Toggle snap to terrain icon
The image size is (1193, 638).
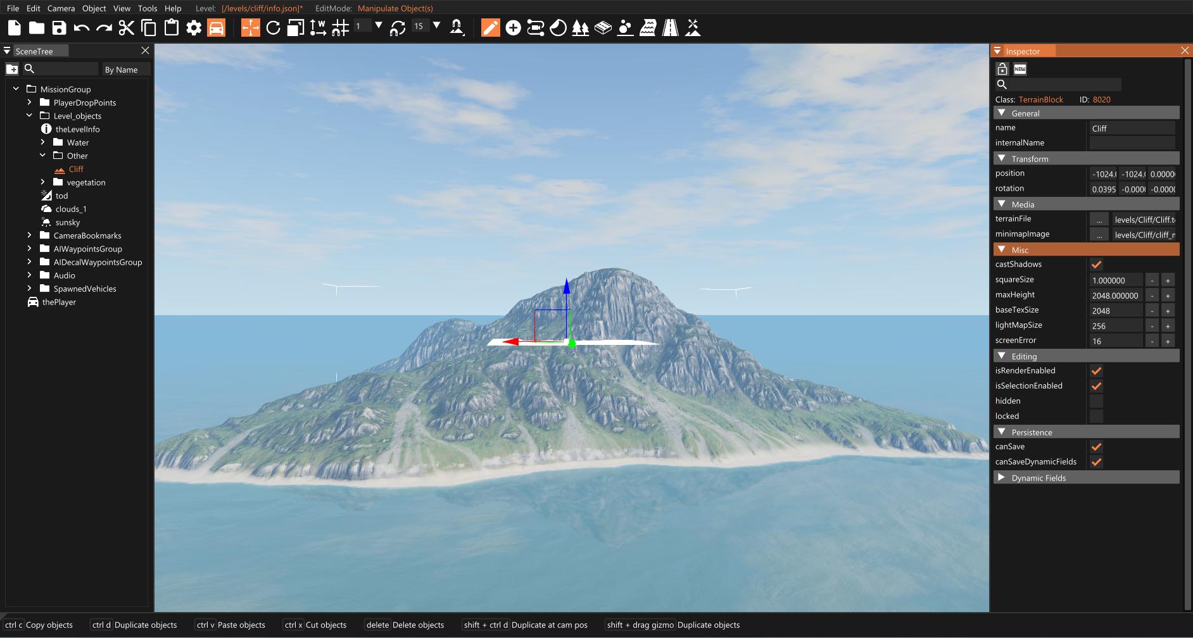[457, 28]
